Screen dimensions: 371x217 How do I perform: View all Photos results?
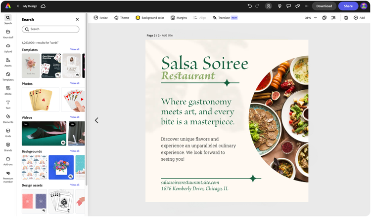(75, 83)
